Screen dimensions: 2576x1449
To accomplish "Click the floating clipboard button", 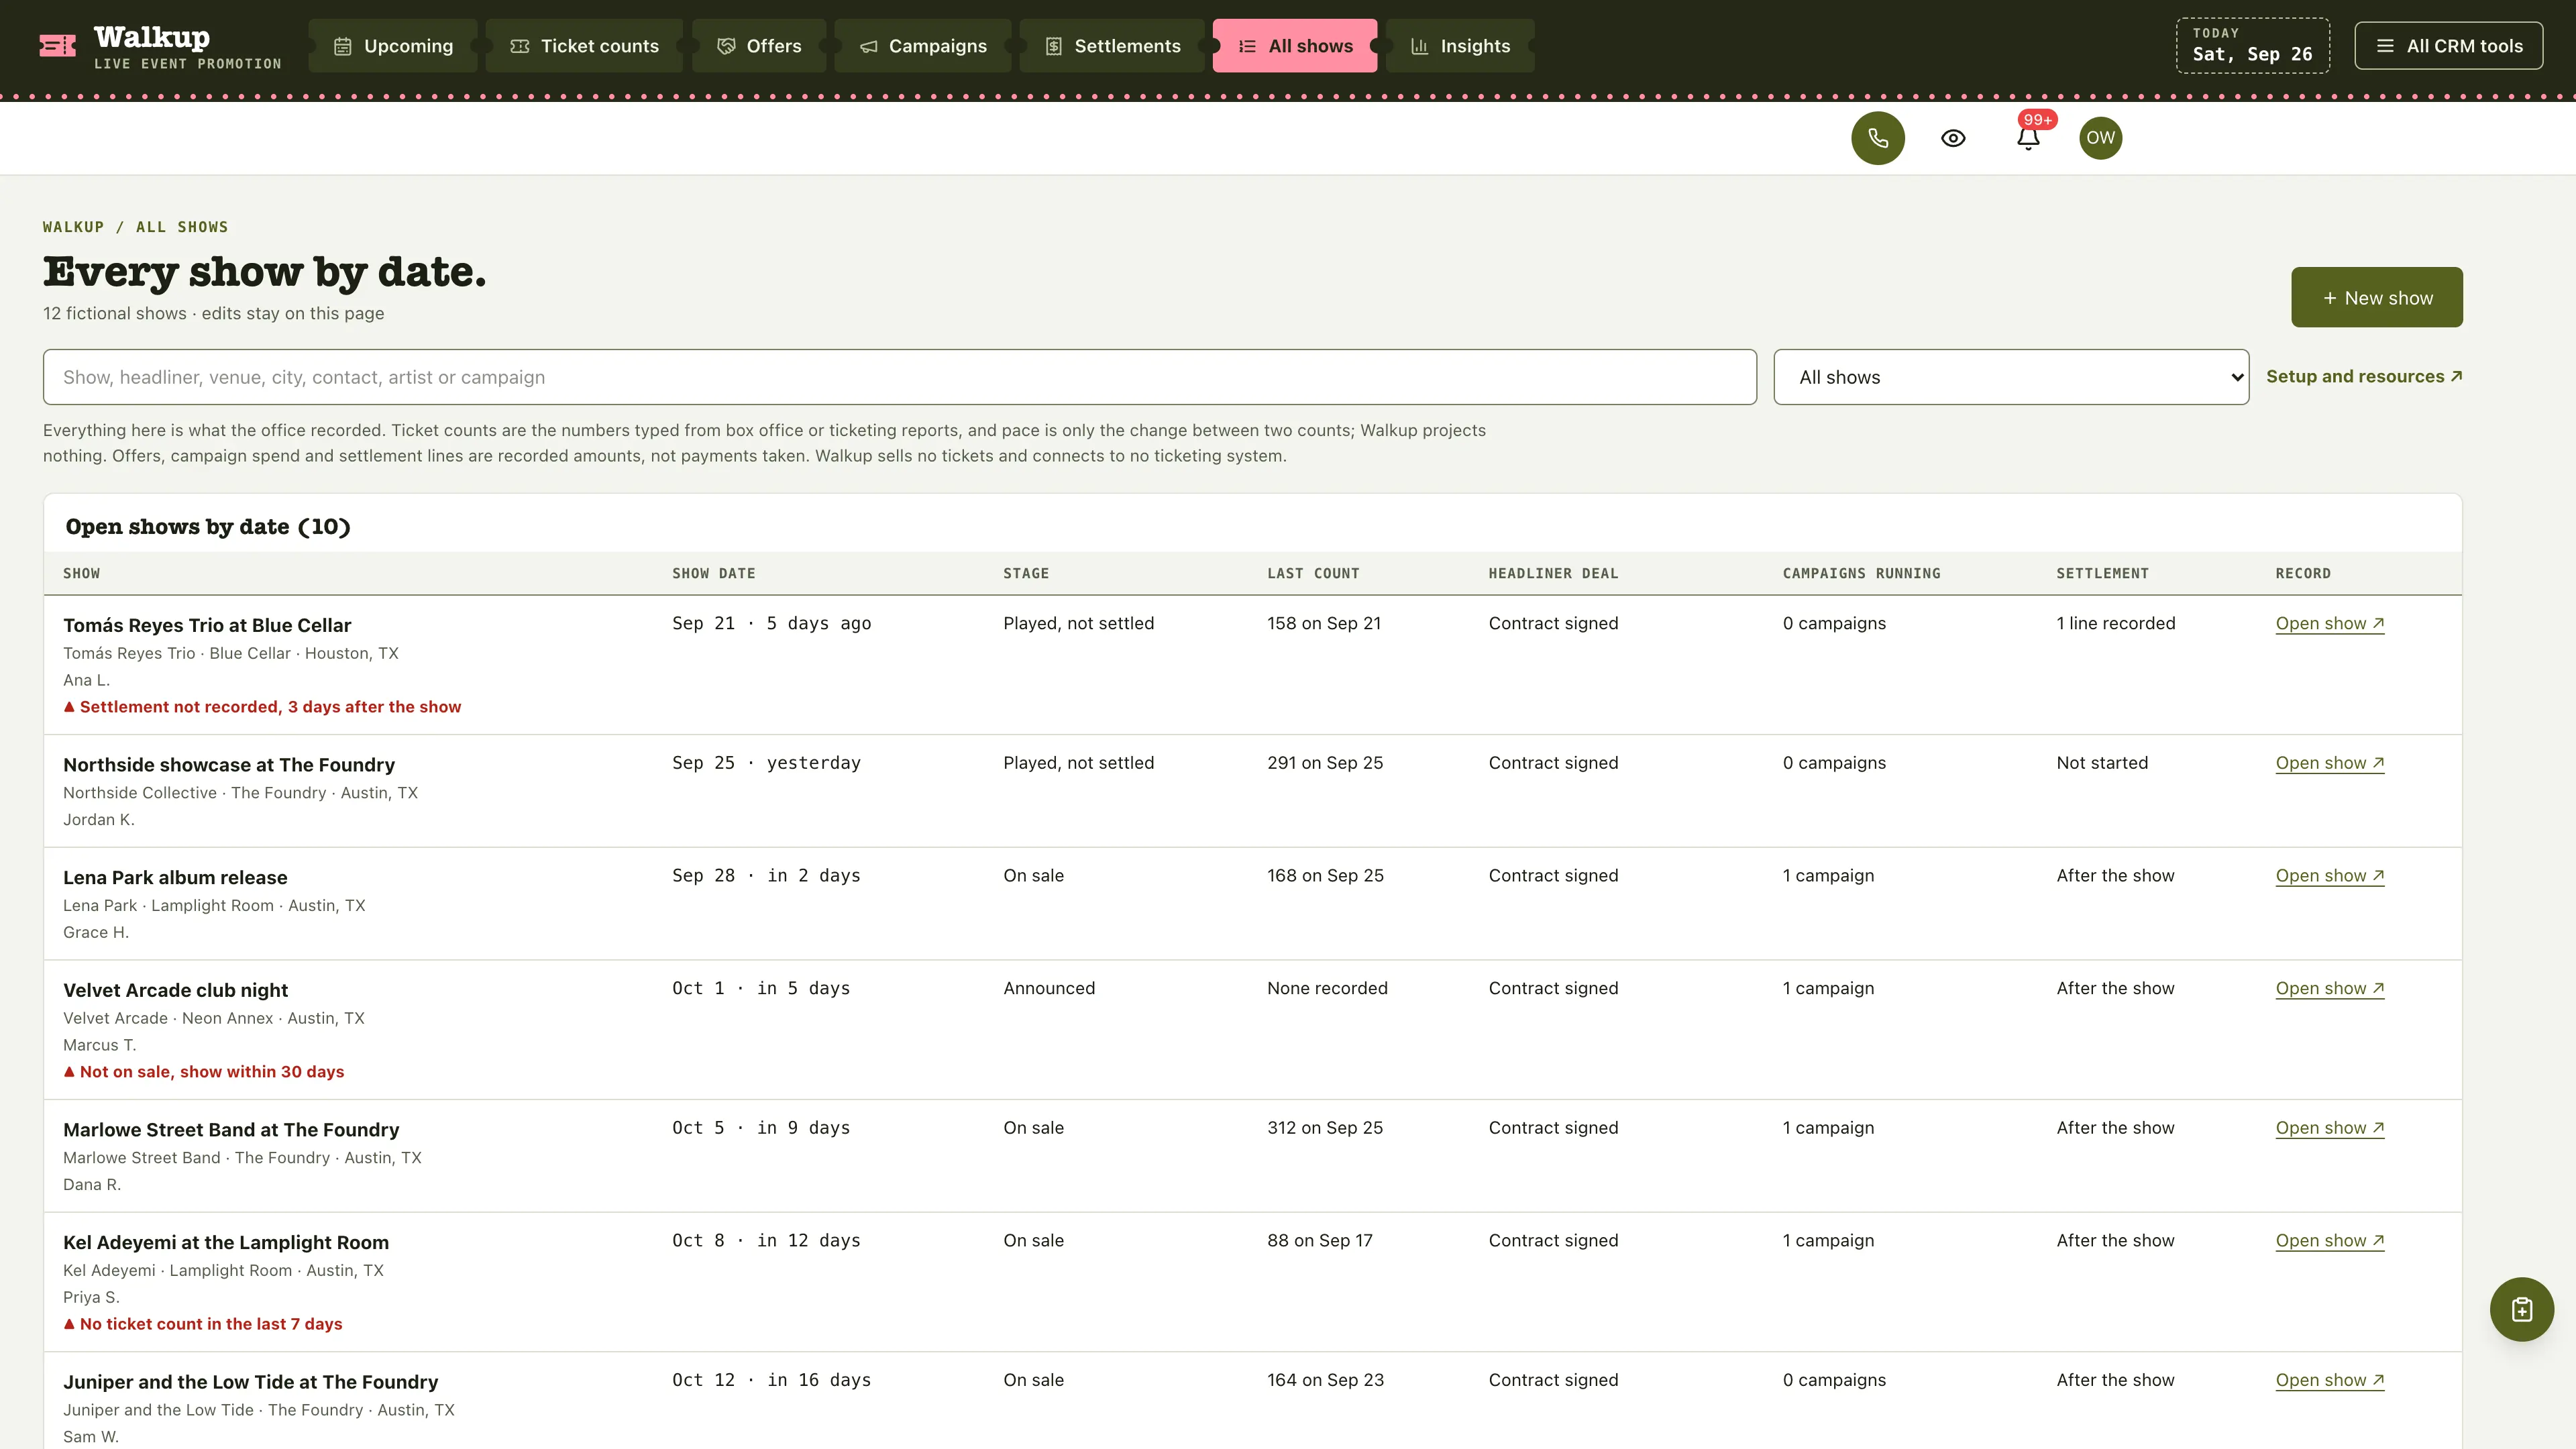I will (x=2521, y=1309).
